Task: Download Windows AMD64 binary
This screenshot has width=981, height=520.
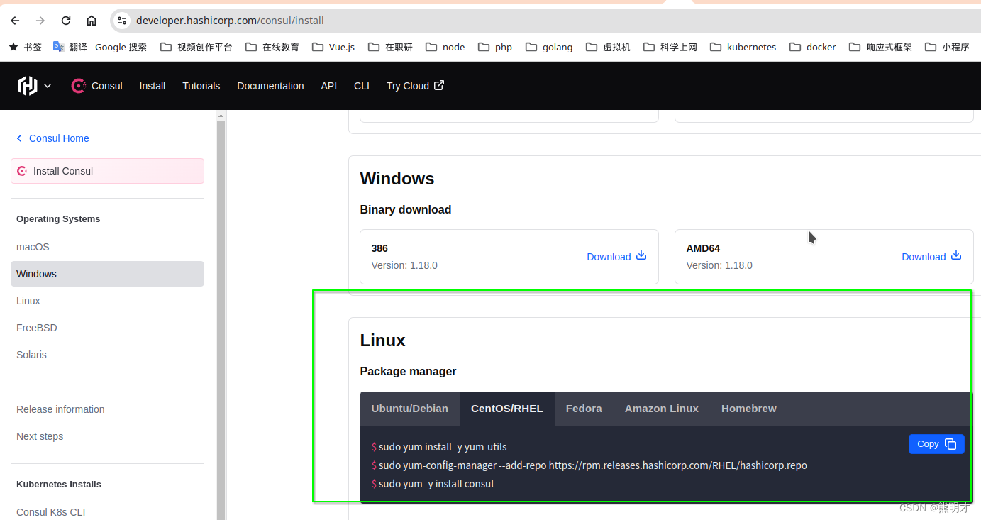Action: (x=931, y=256)
